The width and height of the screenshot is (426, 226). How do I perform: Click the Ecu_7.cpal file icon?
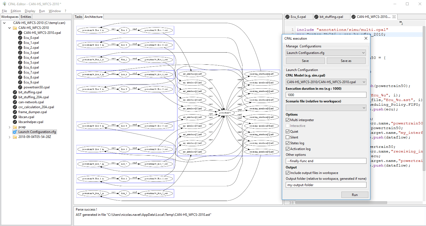click(20, 72)
